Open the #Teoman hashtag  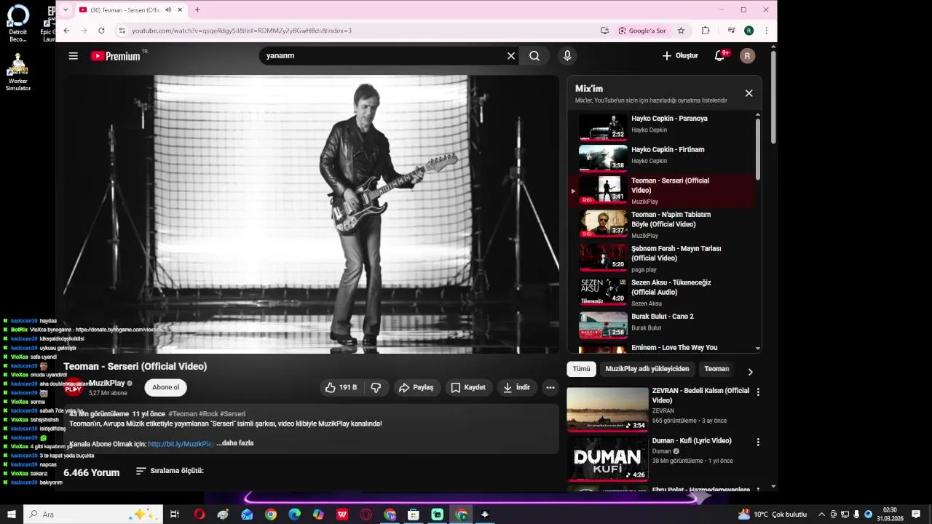183,413
